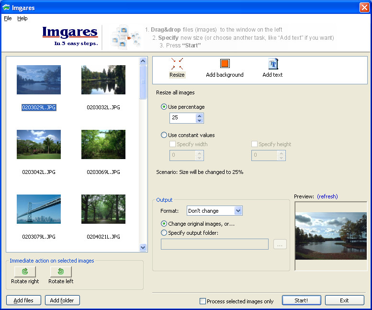Click the preview refresh link

pos(327,196)
